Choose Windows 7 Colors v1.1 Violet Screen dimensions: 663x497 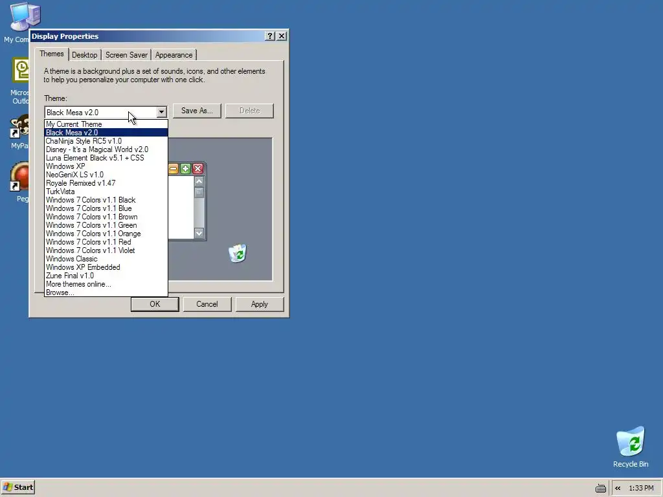(x=106, y=250)
